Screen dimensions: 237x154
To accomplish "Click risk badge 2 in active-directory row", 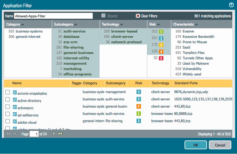I will (x=139, y=99).
